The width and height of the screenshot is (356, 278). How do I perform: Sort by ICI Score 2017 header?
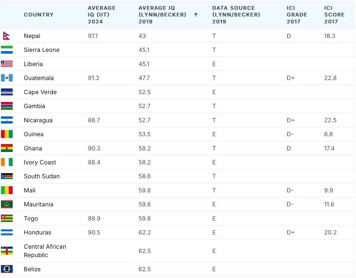click(x=334, y=14)
